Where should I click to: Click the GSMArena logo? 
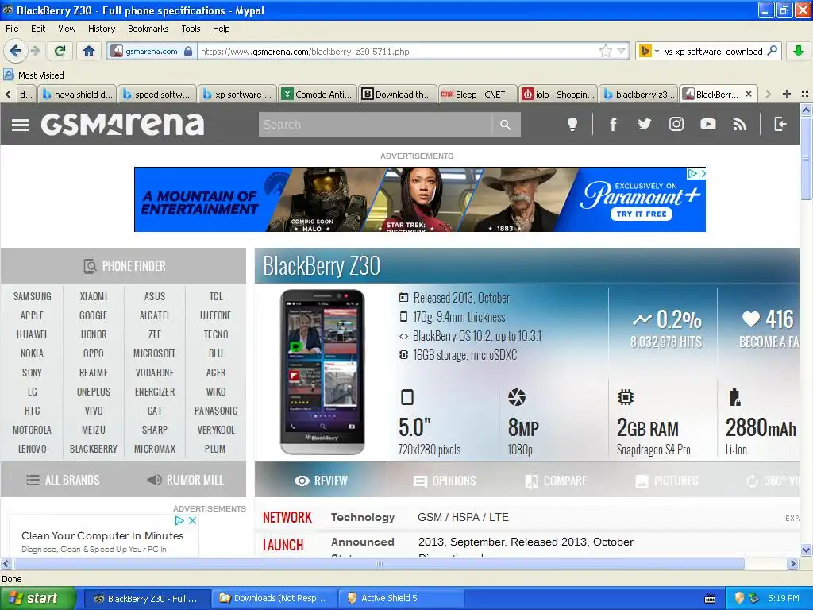(122, 124)
